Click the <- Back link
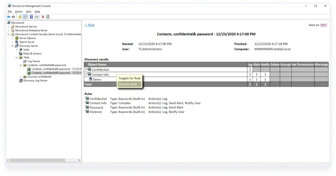 [90, 25]
